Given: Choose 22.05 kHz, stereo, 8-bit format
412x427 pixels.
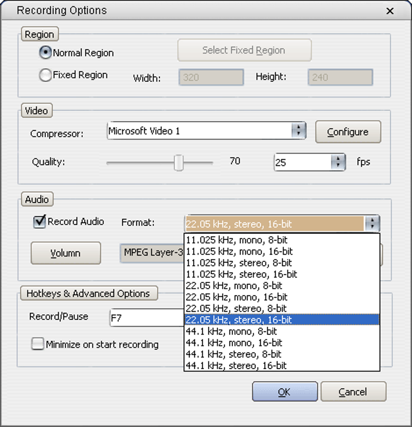Looking at the screenshot, I should pos(282,309).
